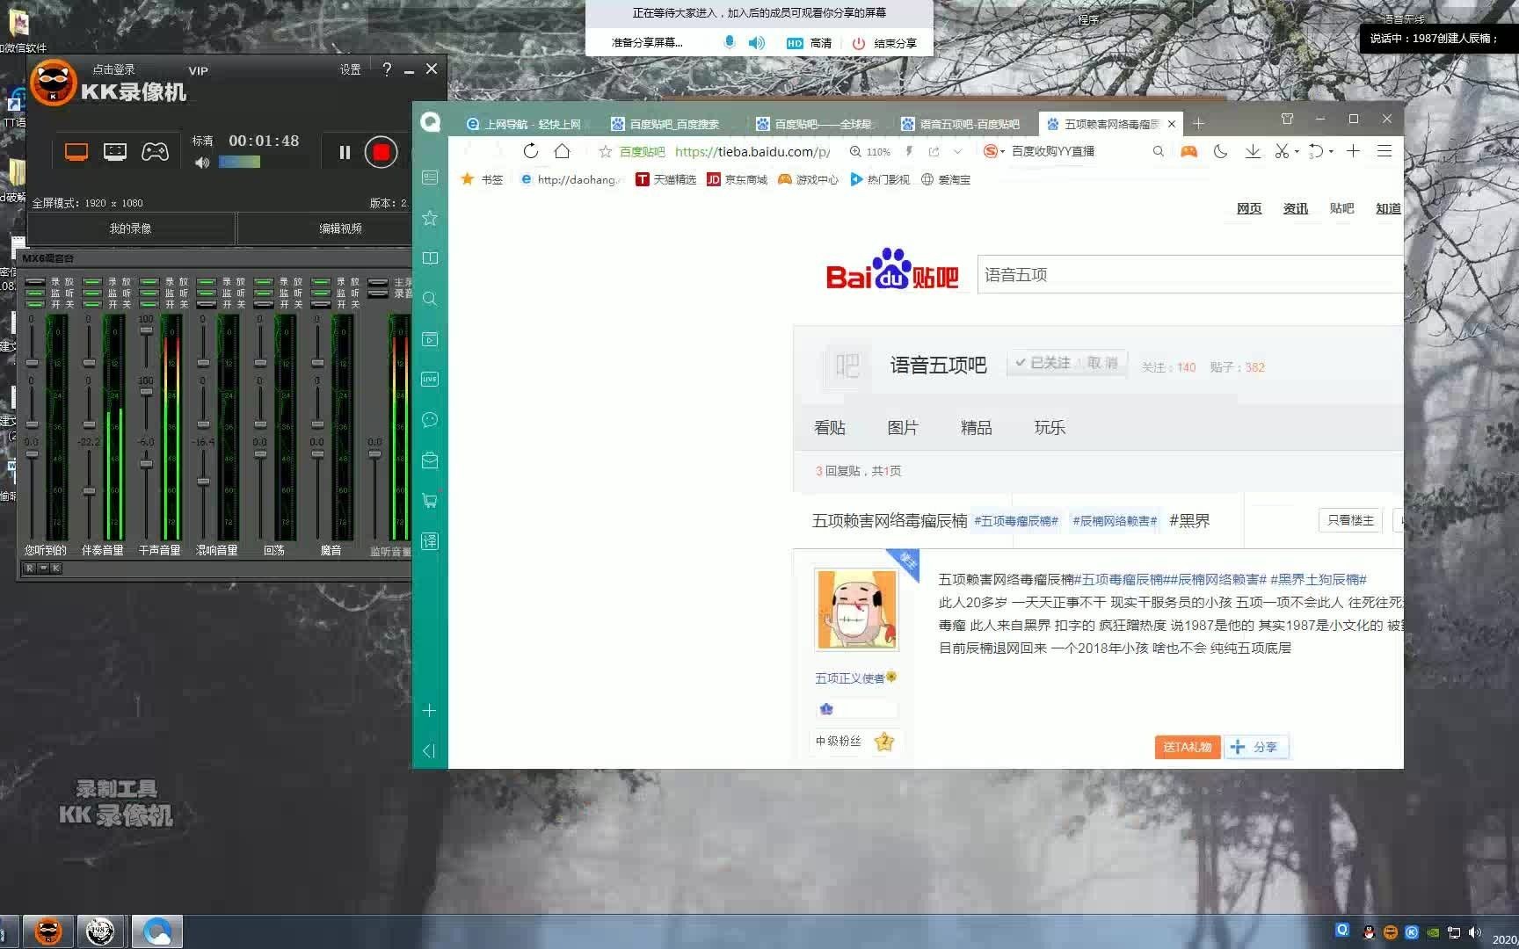Open sidebar reading book icon
This screenshot has height=949, width=1519.
click(x=430, y=258)
